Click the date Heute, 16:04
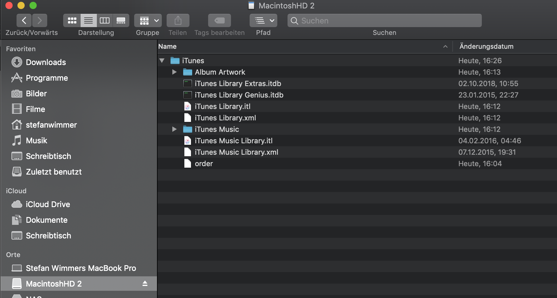Screen dimensions: 557x298 tap(480, 163)
